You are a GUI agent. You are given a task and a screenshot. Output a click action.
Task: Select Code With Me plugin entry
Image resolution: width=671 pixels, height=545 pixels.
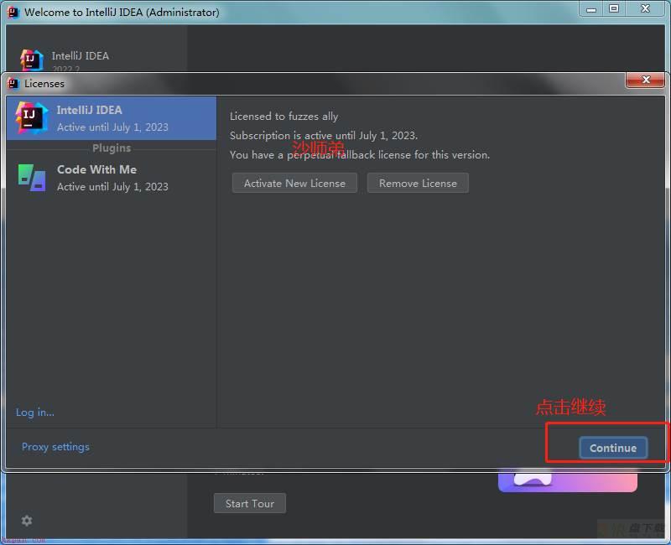coord(112,178)
